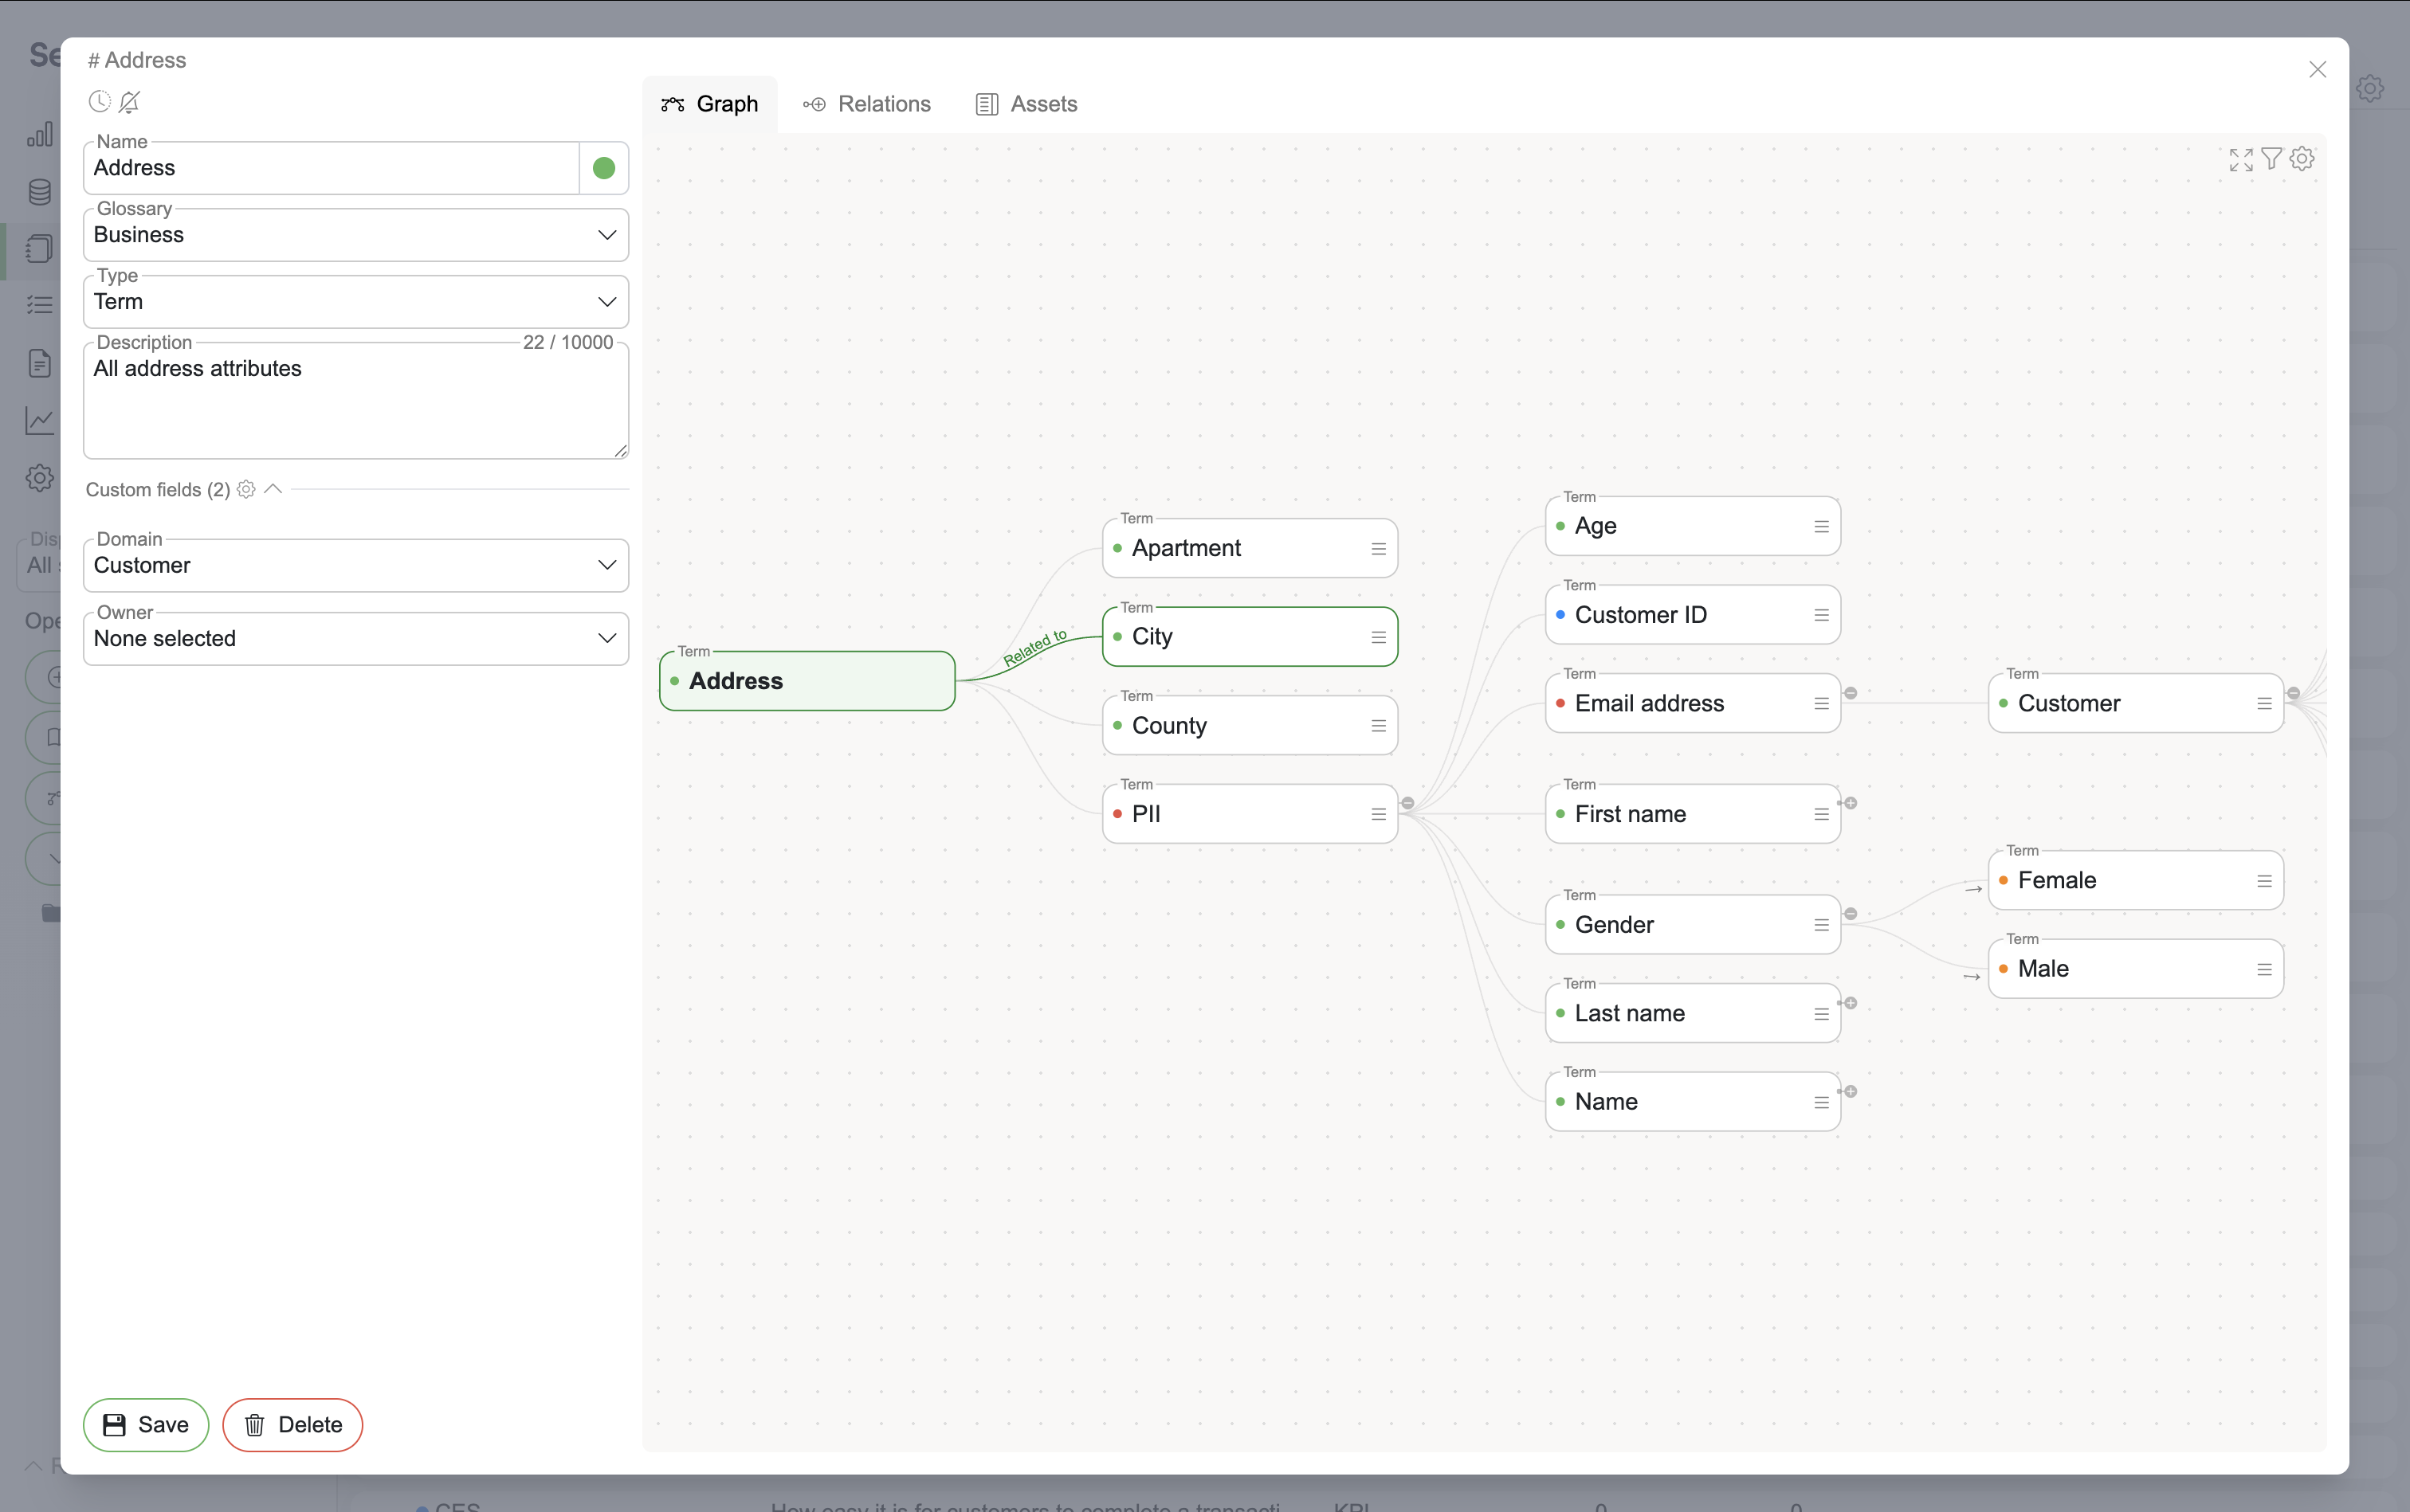
Task: Open graph settings gear icon
Action: (x=2302, y=158)
